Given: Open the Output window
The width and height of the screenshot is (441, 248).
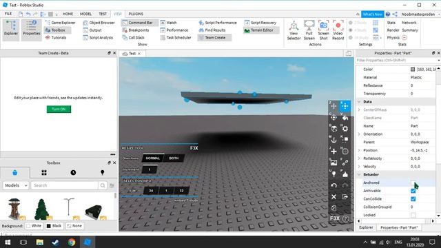Looking at the screenshot, I should [x=92, y=30].
